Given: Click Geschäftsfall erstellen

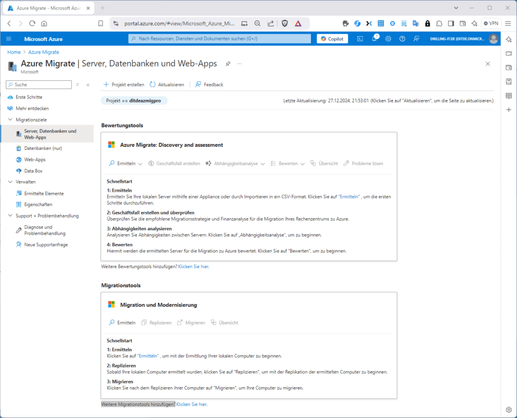Looking at the screenshot, I should [x=174, y=164].
